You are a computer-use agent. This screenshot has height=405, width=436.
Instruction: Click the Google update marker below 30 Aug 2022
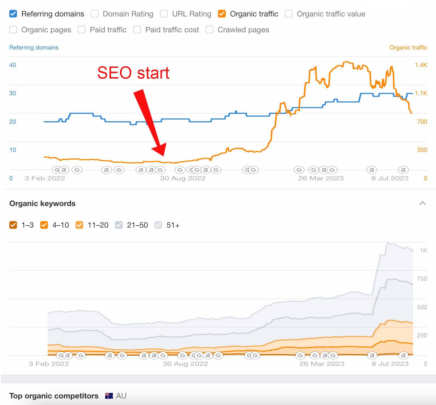coord(180,170)
